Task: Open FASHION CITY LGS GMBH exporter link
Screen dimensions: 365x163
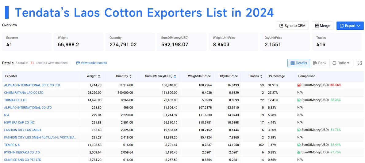Action: (22, 130)
